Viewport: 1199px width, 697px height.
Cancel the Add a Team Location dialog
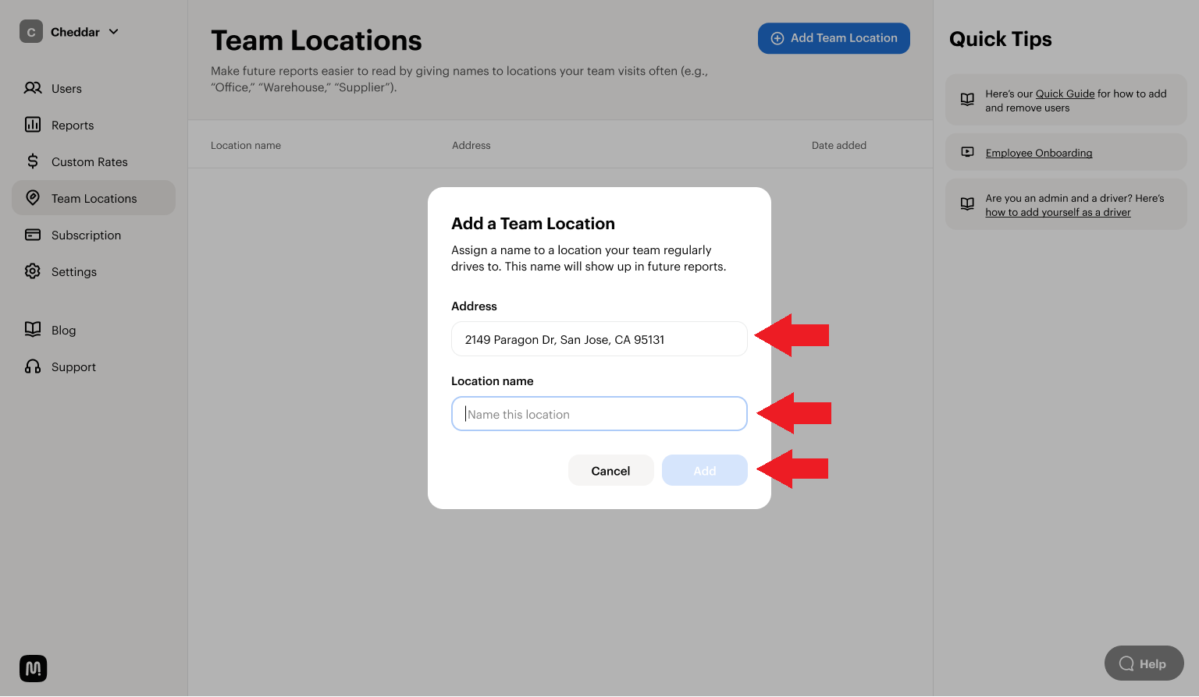610,470
